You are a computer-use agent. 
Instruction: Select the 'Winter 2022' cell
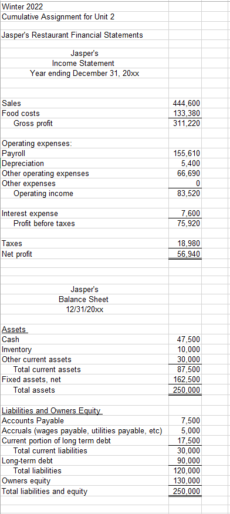tap(84, 6)
